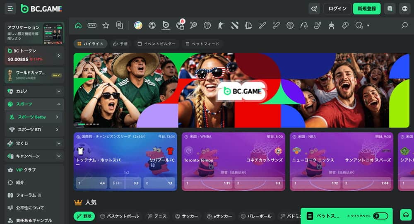Open the main BC.GAME fans banner
414x224 pixels.
(x=241, y=90)
